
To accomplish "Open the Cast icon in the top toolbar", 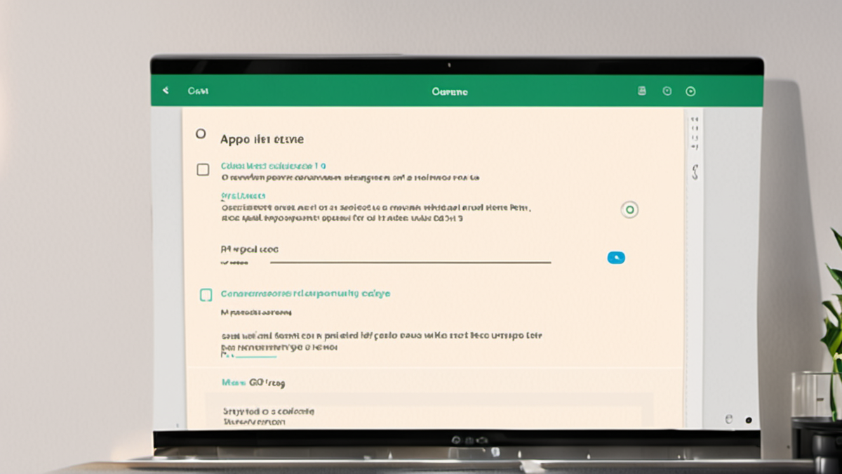I will click(641, 91).
